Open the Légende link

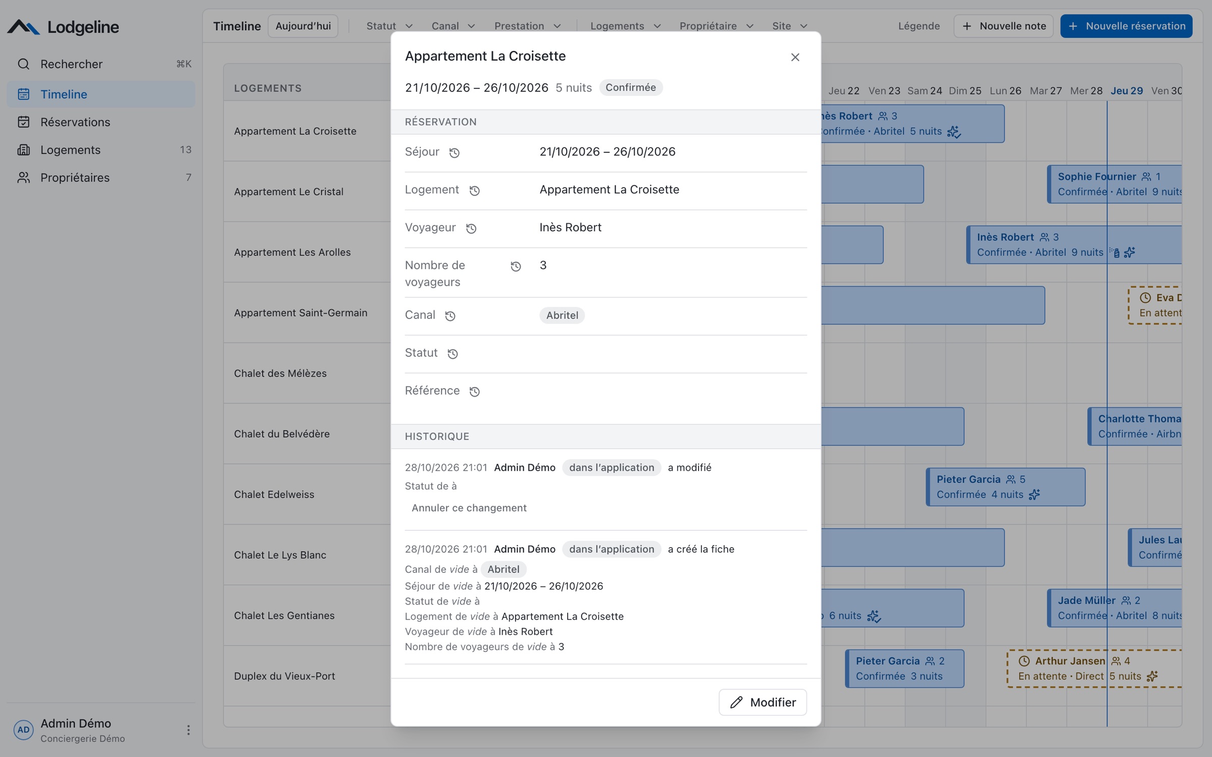click(919, 26)
